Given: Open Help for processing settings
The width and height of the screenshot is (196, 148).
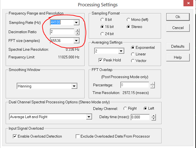Looking at the screenshot, I should point(178,57).
